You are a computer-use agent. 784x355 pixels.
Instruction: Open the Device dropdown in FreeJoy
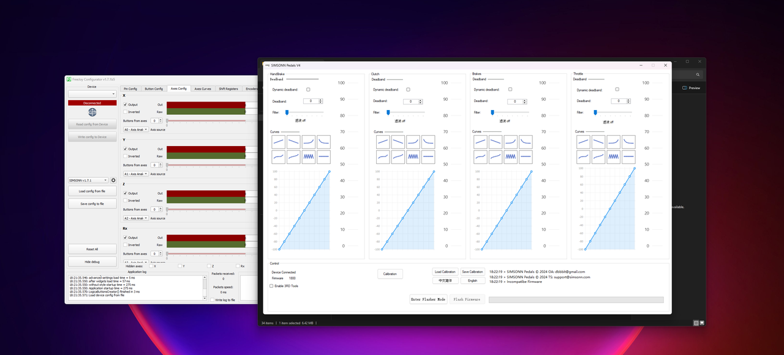[92, 94]
